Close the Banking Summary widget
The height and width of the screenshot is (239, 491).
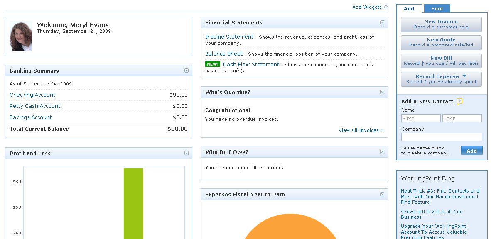(187, 71)
